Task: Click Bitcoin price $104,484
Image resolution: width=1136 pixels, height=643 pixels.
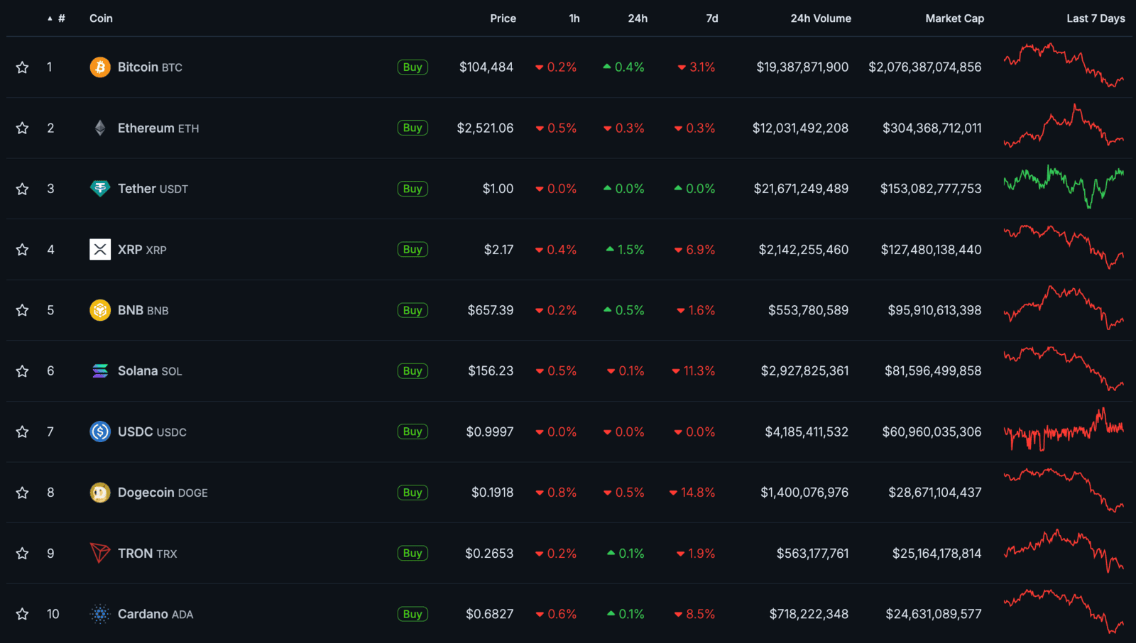Action: 486,67
